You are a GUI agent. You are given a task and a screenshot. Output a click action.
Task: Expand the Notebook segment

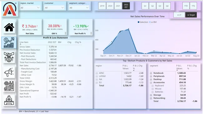click(x=151, y=73)
